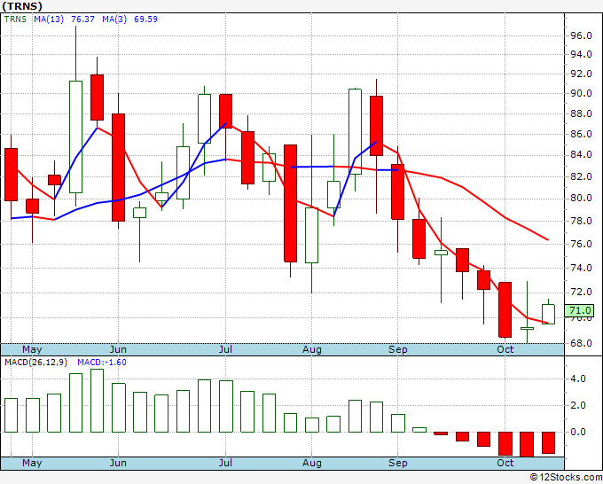Click the 72.0 price axis label
Screen dimensions: 603x484
(581, 293)
